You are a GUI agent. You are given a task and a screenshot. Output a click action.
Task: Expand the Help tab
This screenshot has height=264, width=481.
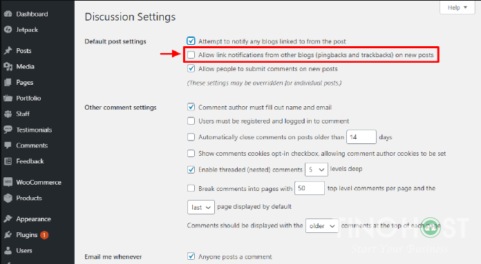[x=457, y=8]
